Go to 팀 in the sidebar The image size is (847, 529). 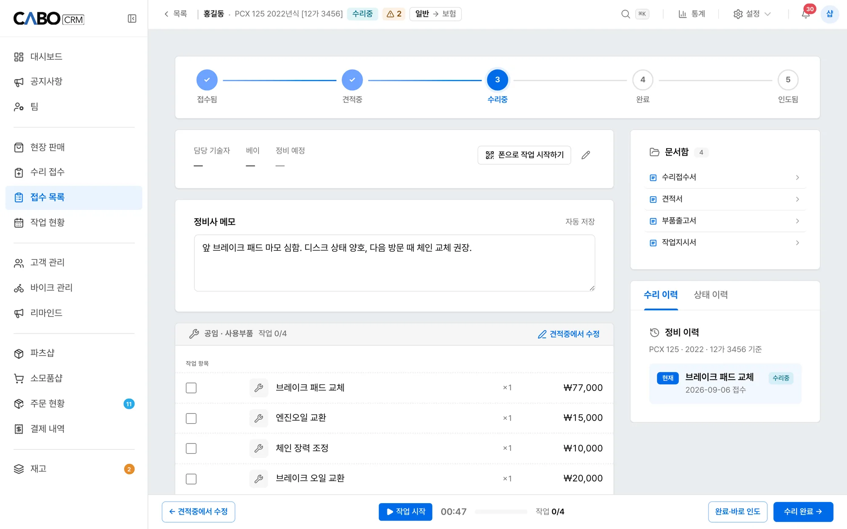click(74, 107)
